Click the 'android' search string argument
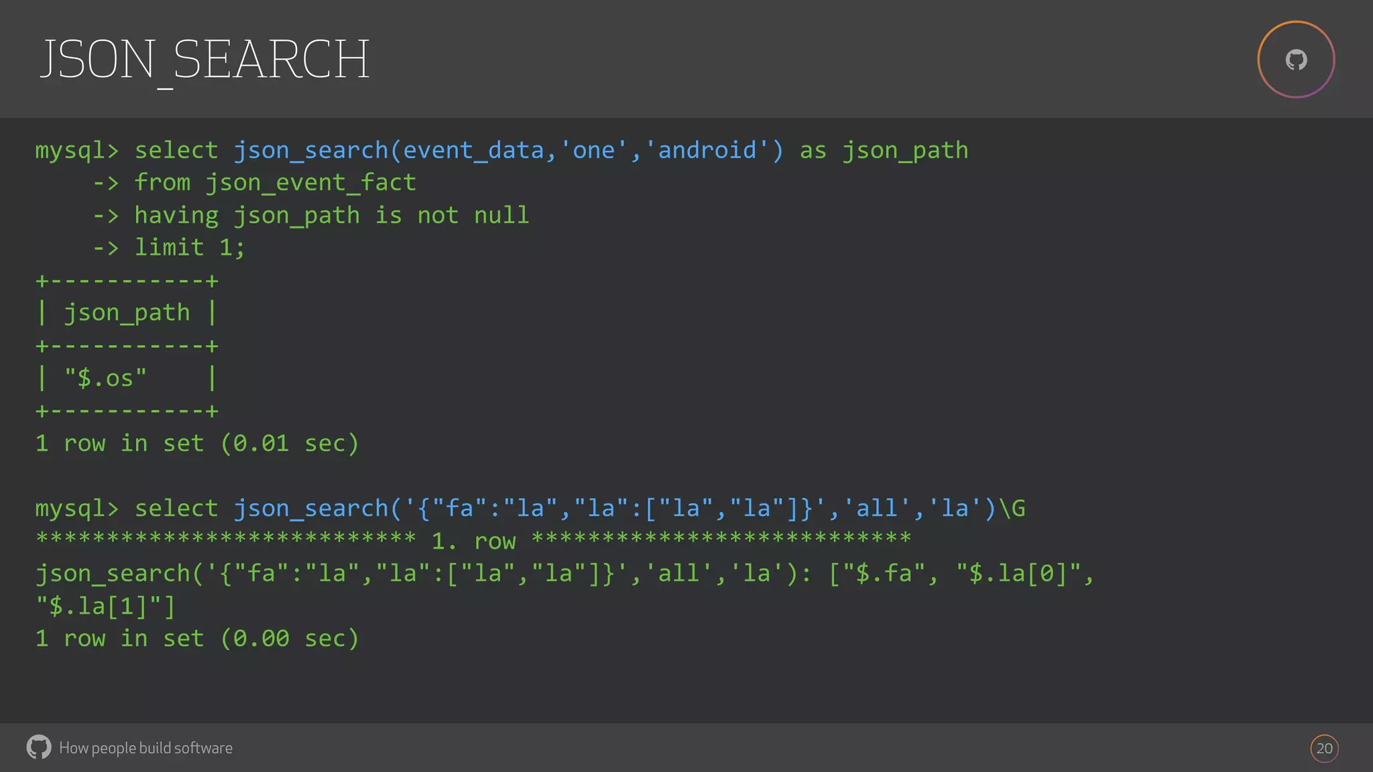The height and width of the screenshot is (772, 1373). pyautogui.click(x=707, y=150)
